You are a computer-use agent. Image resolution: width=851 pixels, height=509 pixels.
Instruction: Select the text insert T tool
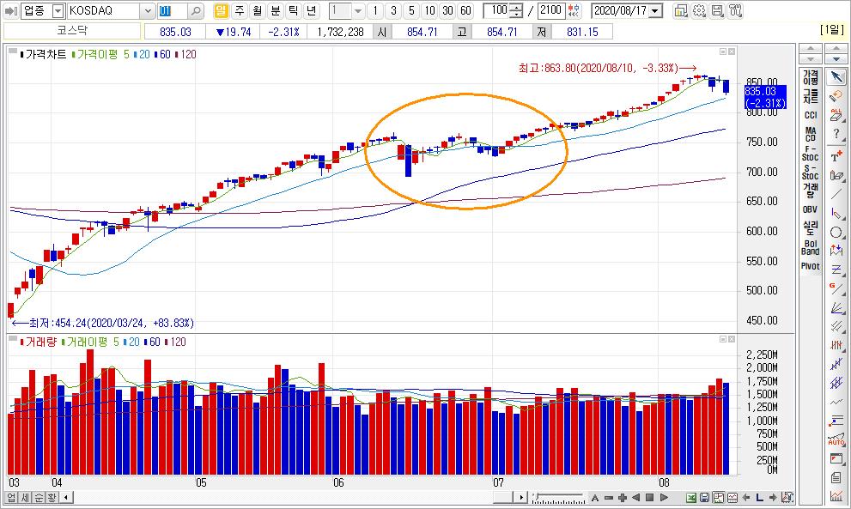click(x=836, y=156)
